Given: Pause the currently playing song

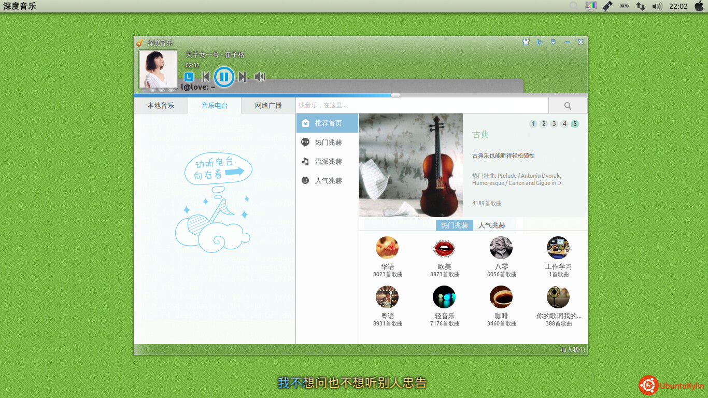Looking at the screenshot, I should (x=224, y=77).
